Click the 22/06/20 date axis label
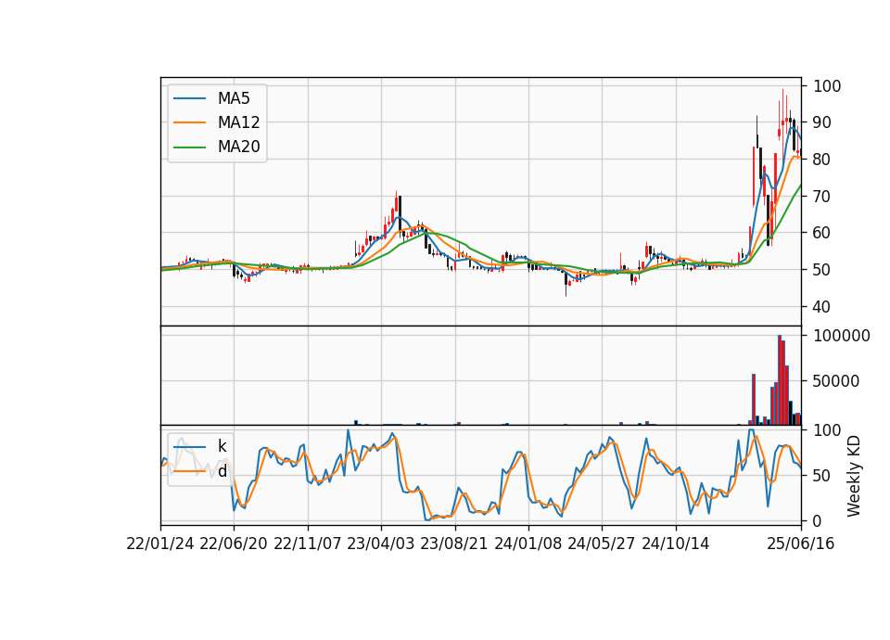Screen dimensions: 890x640 [234, 544]
